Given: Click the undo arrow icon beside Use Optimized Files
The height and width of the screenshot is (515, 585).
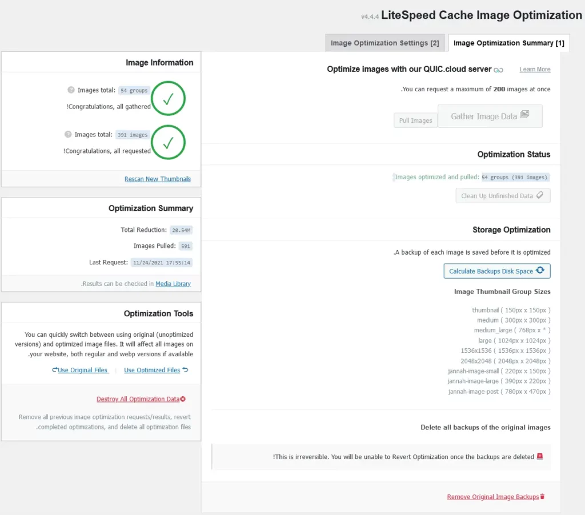Looking at the screenshot, I should pyautogui.click(x=185, y=370).
